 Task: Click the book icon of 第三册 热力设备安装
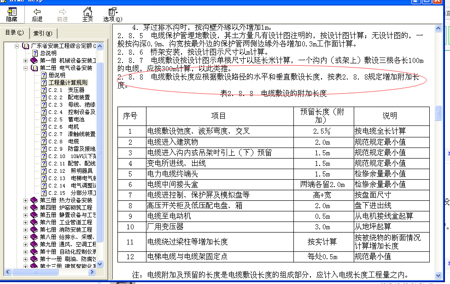(x=34, y=200)
